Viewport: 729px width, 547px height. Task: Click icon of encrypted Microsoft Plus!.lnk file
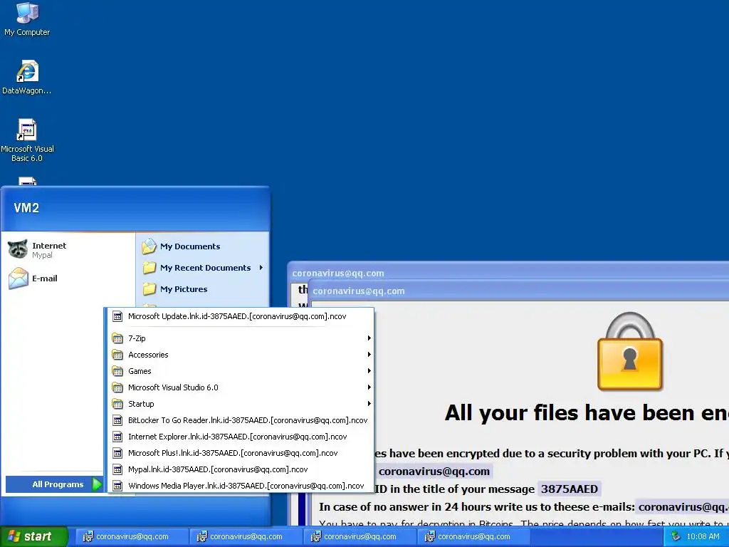coord(117,452)
